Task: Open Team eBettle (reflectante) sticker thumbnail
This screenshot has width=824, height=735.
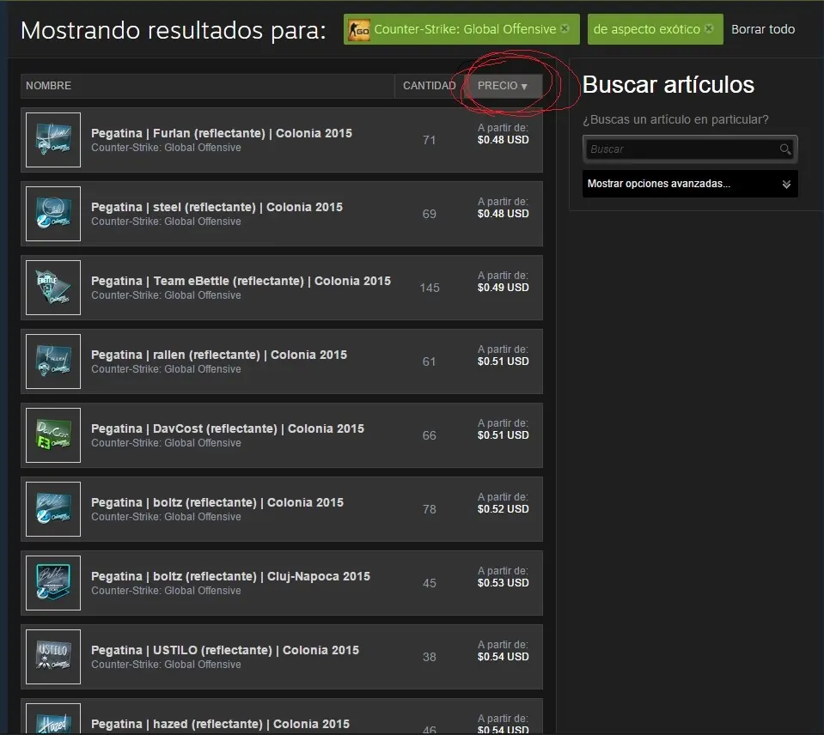Action: [53, 288]
